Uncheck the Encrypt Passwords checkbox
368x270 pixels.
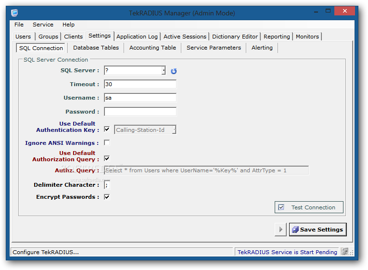(x=107, y=197)
